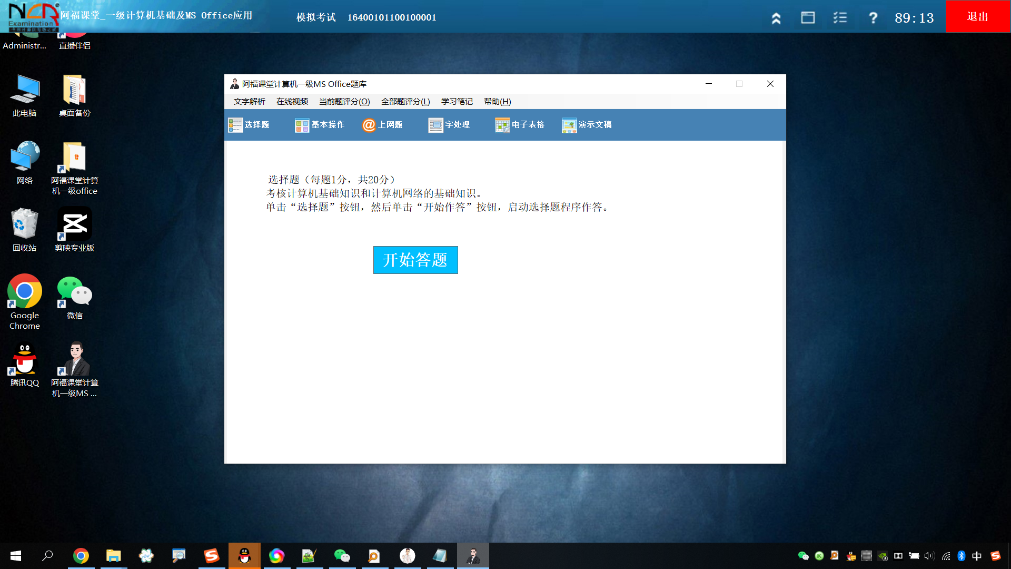Click the 上网题 internet question icon
Screen dimensions: 1011x569
coord(384,125)
